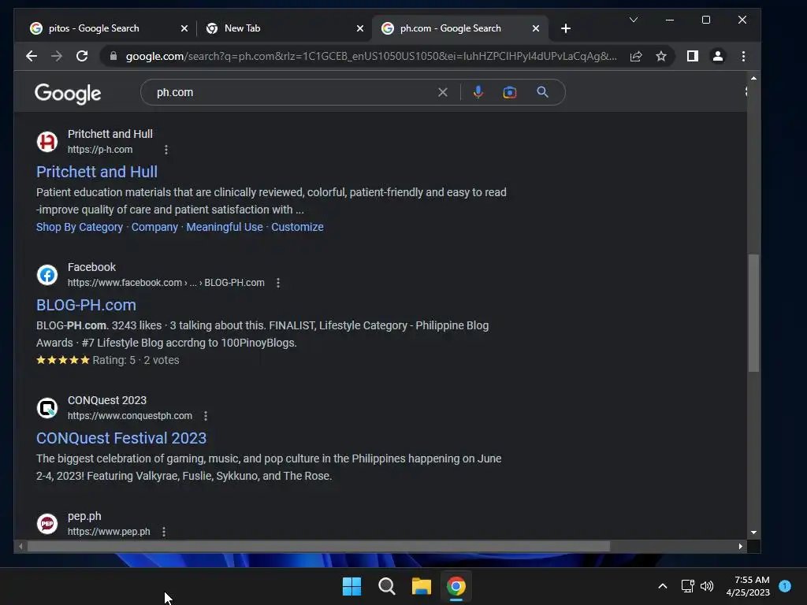View site information lock icon
This screenshot has height=605, width=807.
113,56
